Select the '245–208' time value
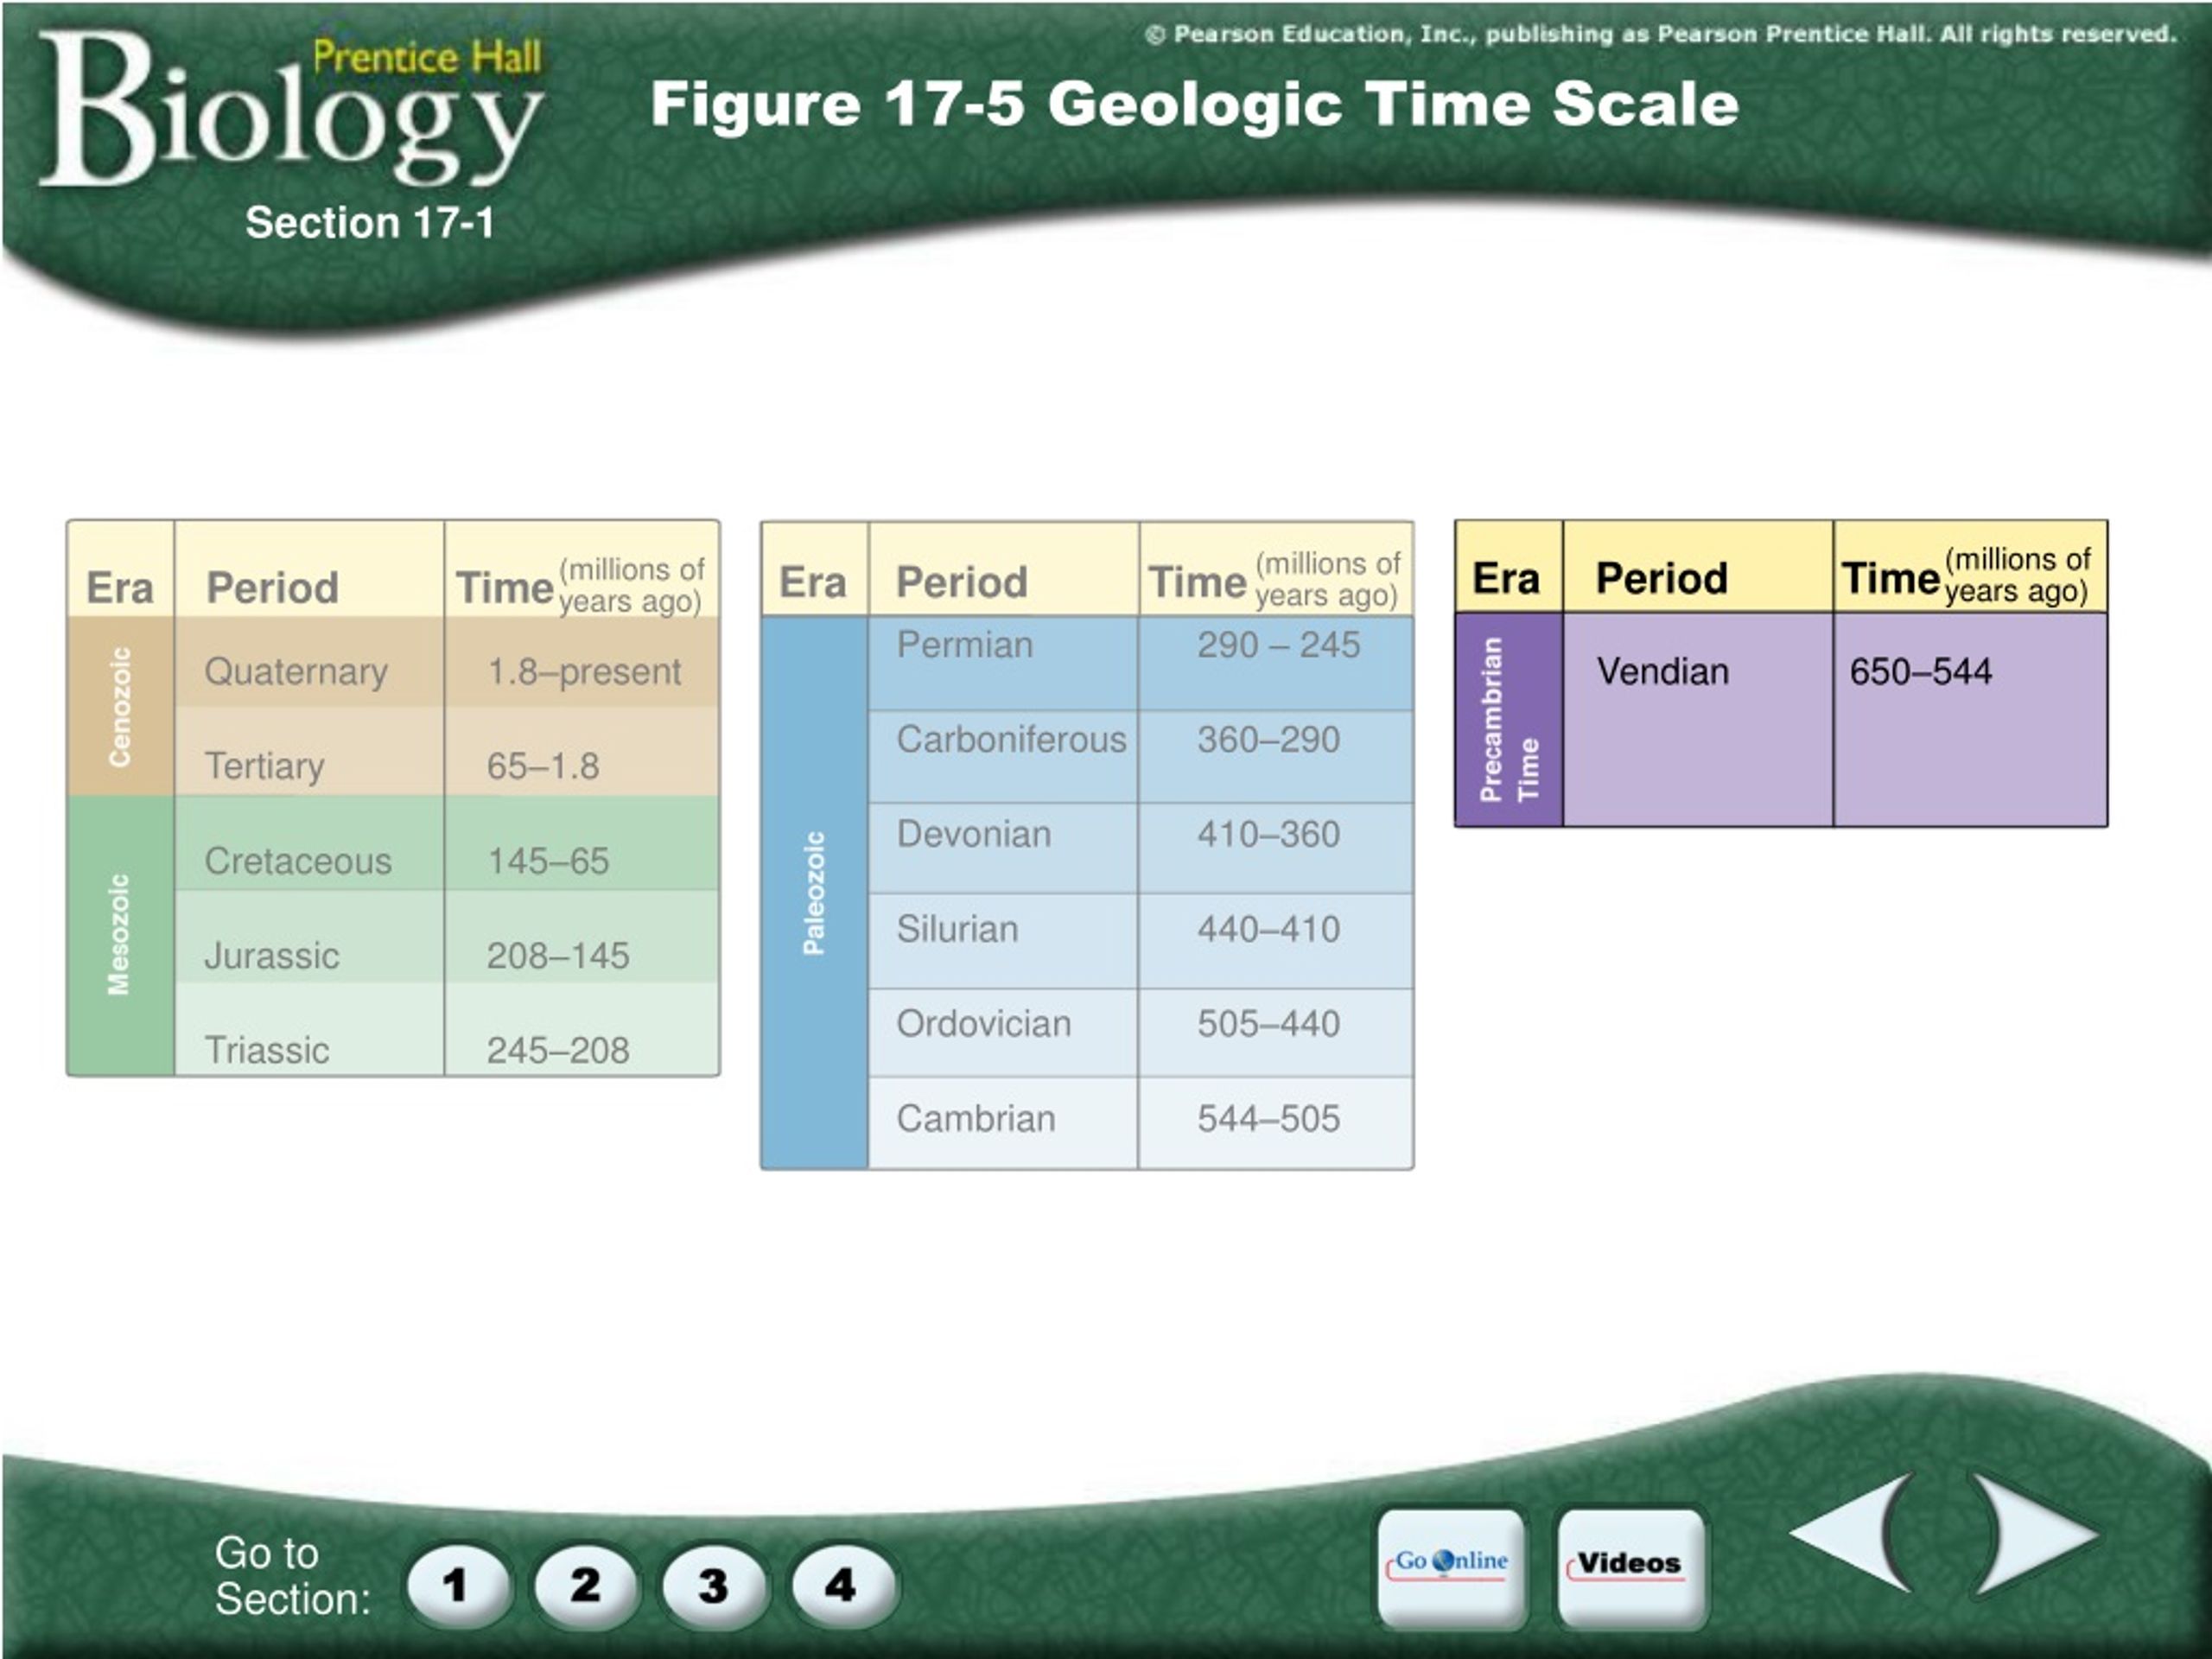2212x1659 pixels. 558,1050
